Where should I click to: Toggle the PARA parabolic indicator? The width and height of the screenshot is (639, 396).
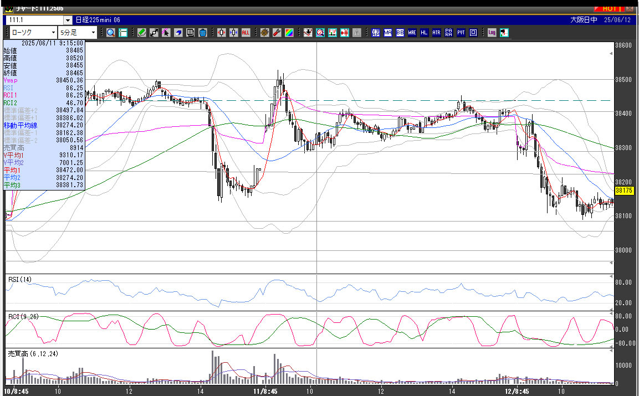449,33
